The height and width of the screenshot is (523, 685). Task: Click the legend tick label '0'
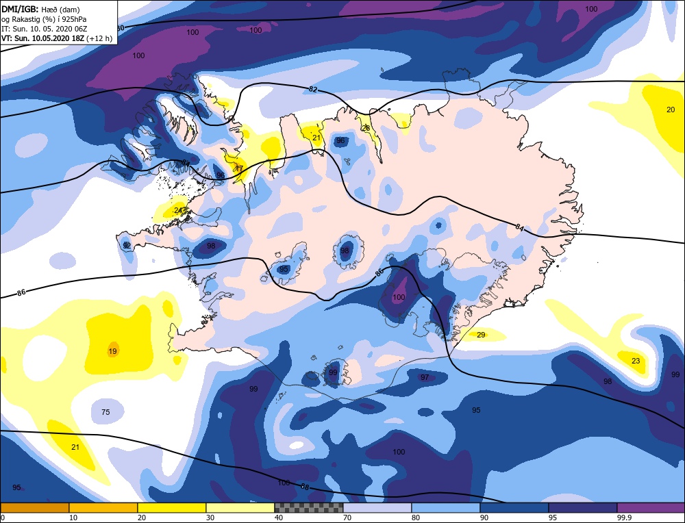3,518
